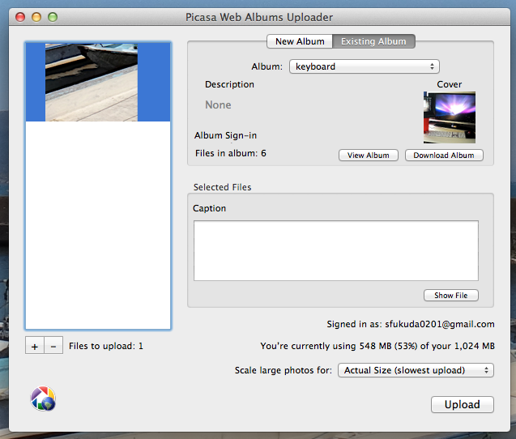Click the red close window button

tap(20, 17)
